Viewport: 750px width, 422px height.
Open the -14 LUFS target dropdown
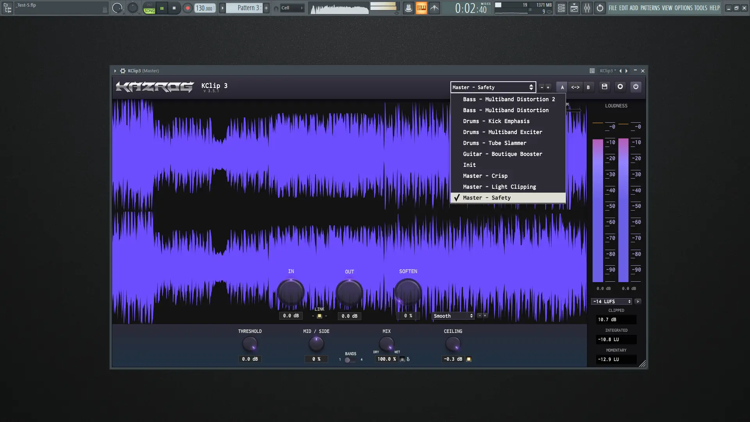611,301
